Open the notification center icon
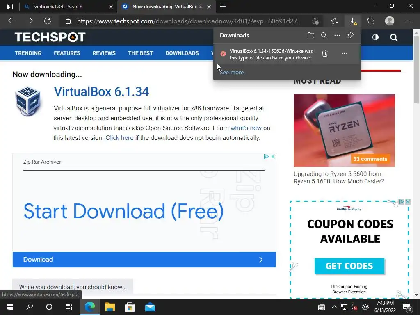The height and width of the screenshot is (315, 420). point(407,307)
